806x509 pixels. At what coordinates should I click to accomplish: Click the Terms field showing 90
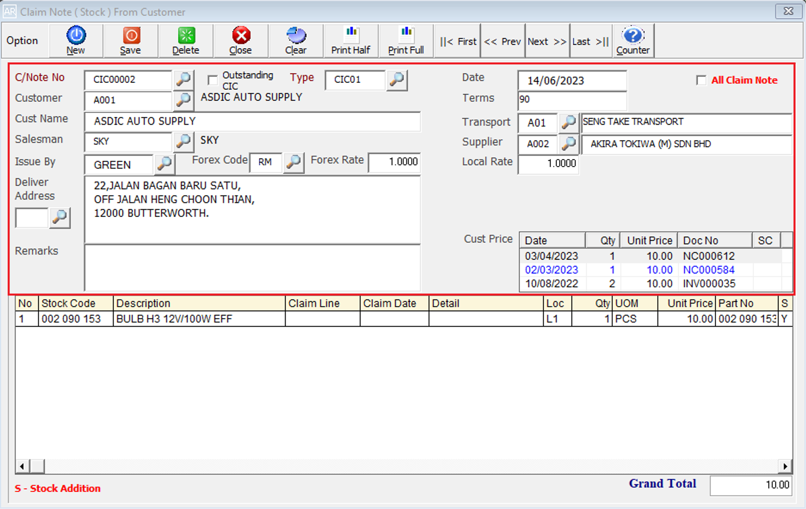572,100
